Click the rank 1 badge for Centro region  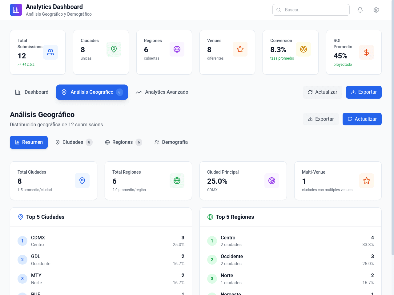click(212, 241)
